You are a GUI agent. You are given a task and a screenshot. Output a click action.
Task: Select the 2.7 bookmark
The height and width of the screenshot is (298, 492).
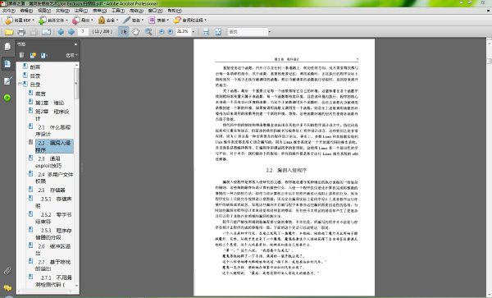[52, 265]
